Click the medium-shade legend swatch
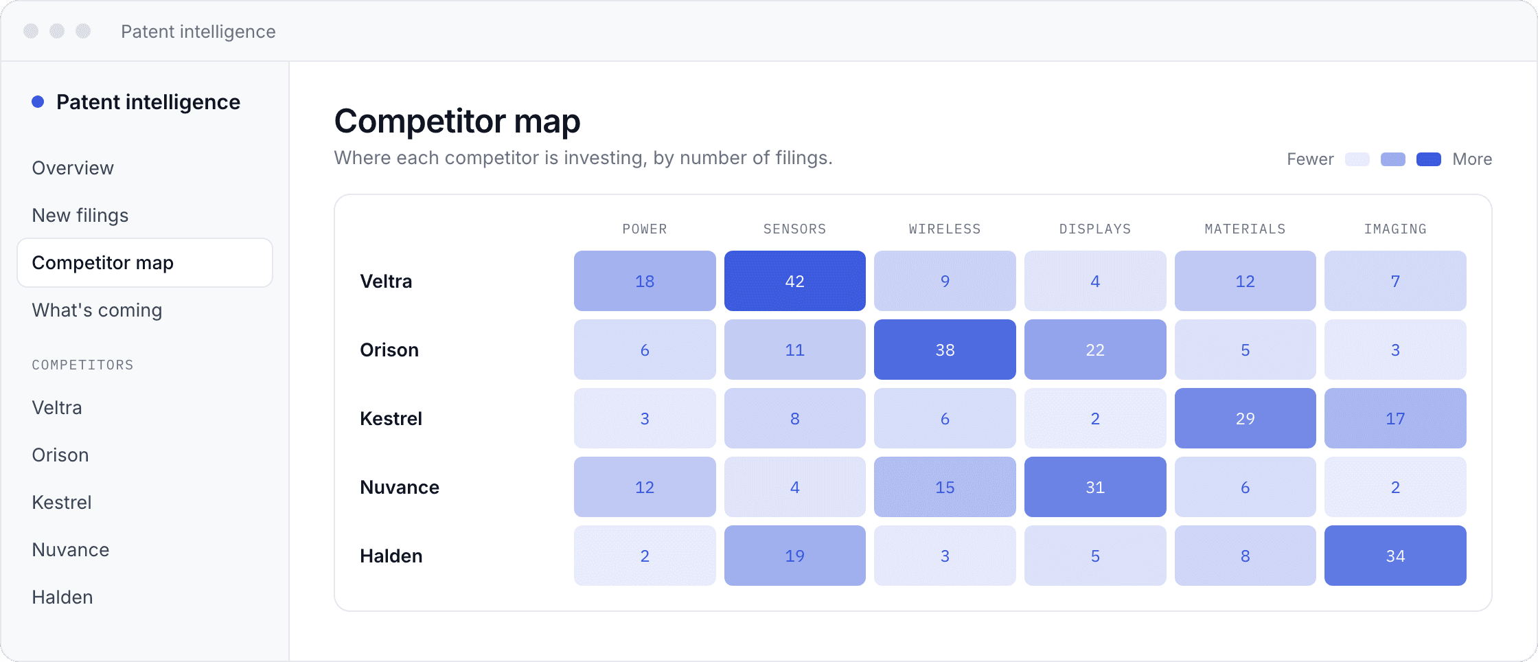The height and width of the screenshot is (662, 1538). (1393, 159)
